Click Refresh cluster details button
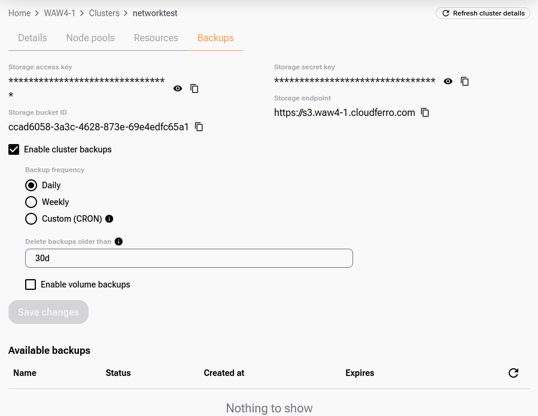This screenshot has width=538, height=416. (483, 13)
